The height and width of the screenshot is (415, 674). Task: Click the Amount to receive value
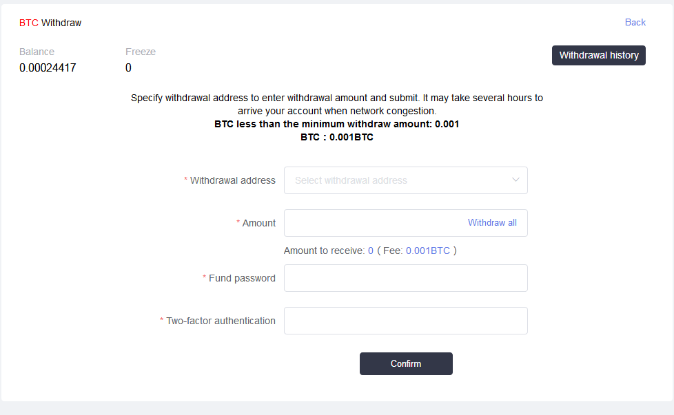pos(371,251)
